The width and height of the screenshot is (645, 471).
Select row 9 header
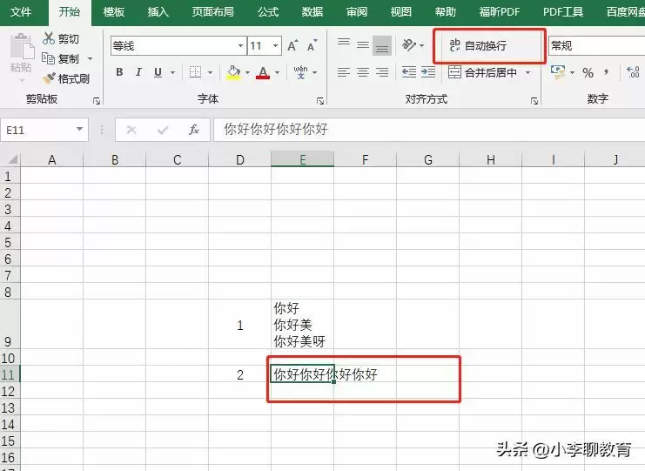tap(10, 324)
